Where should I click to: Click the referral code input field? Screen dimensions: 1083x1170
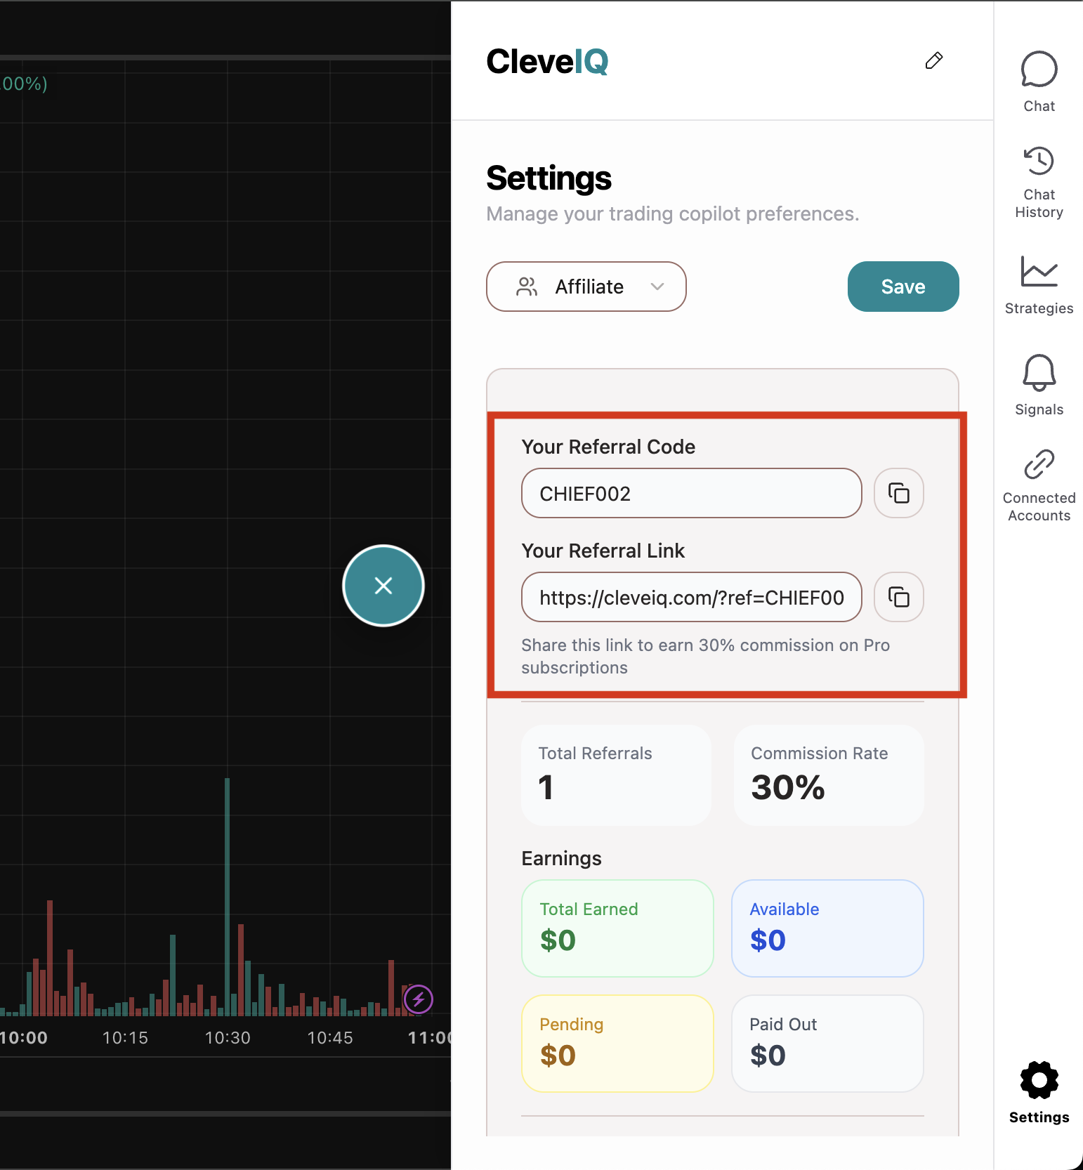click(691, 493)
